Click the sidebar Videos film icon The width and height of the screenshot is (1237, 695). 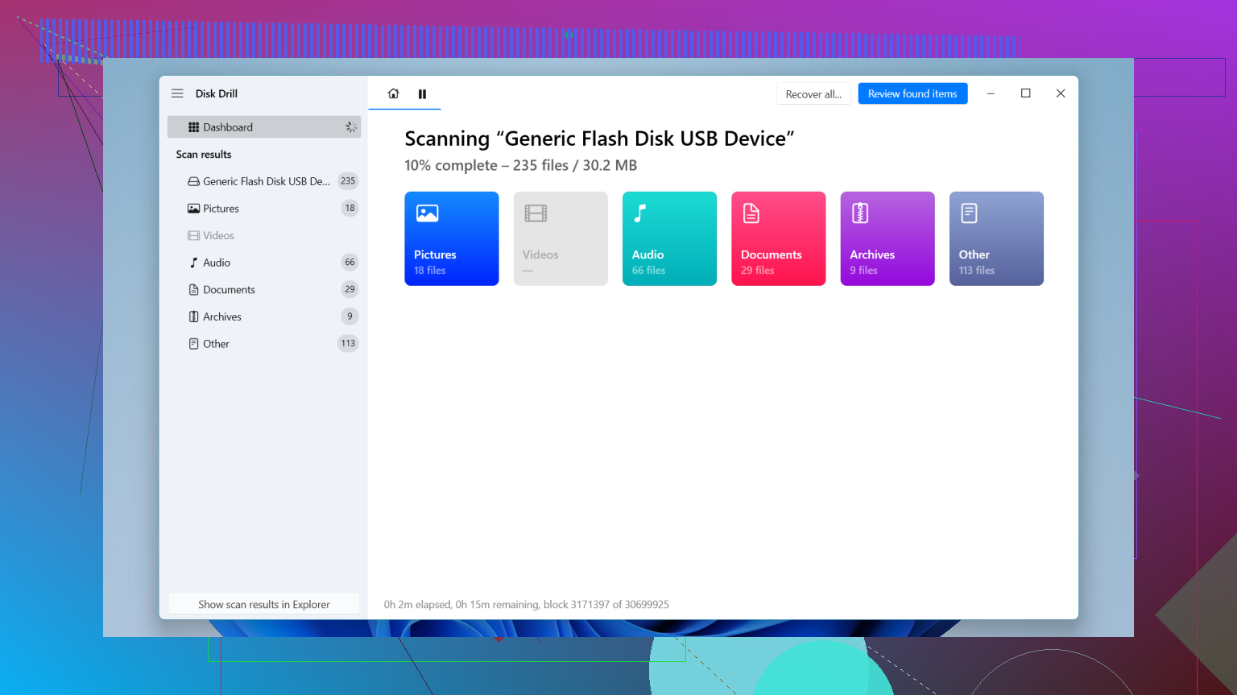click(193, 236)
